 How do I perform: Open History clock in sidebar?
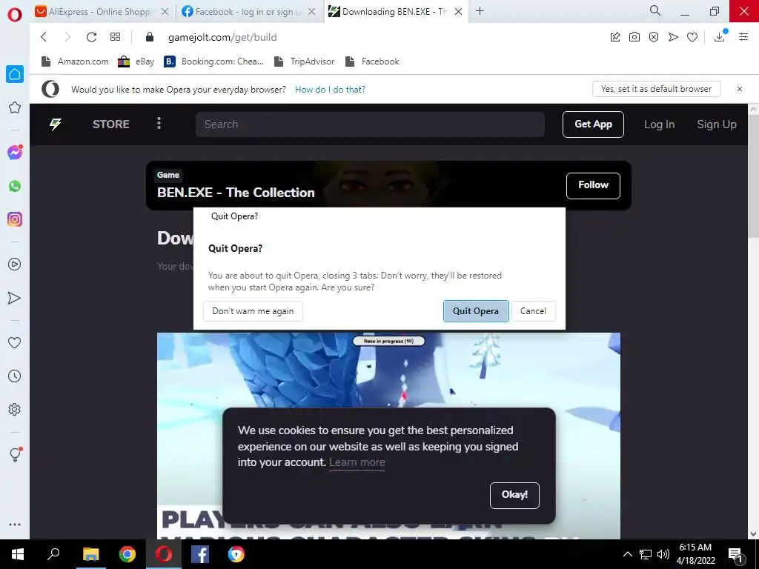15,376
